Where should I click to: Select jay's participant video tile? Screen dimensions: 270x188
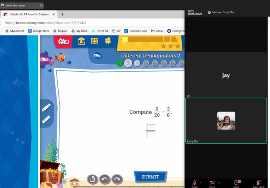click(x=226, y=75)
